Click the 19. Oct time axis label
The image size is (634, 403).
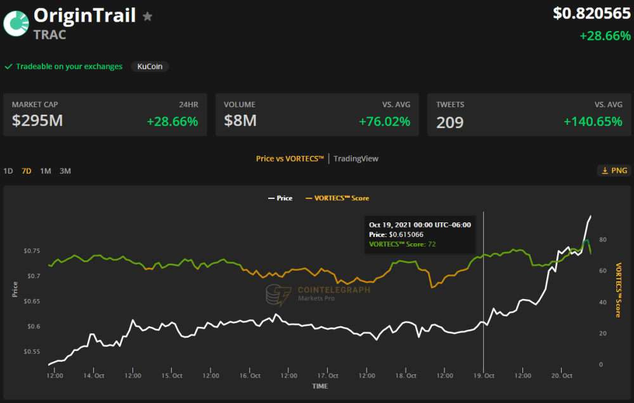(484, 376)
